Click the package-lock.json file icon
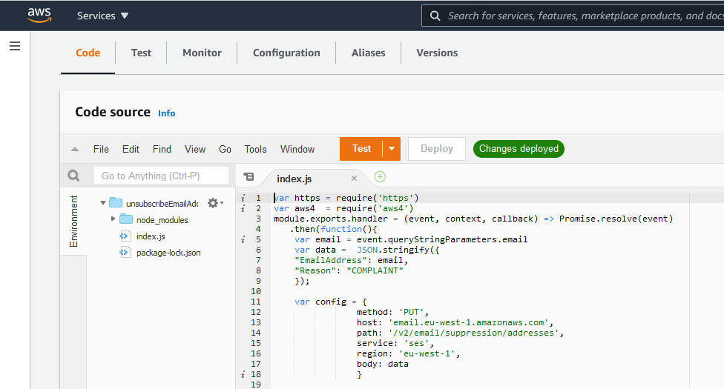 click(x=125, y=253)
